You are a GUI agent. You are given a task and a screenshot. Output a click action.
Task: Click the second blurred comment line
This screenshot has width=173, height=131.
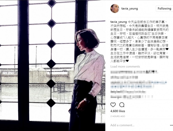click(x=124, y=77)
